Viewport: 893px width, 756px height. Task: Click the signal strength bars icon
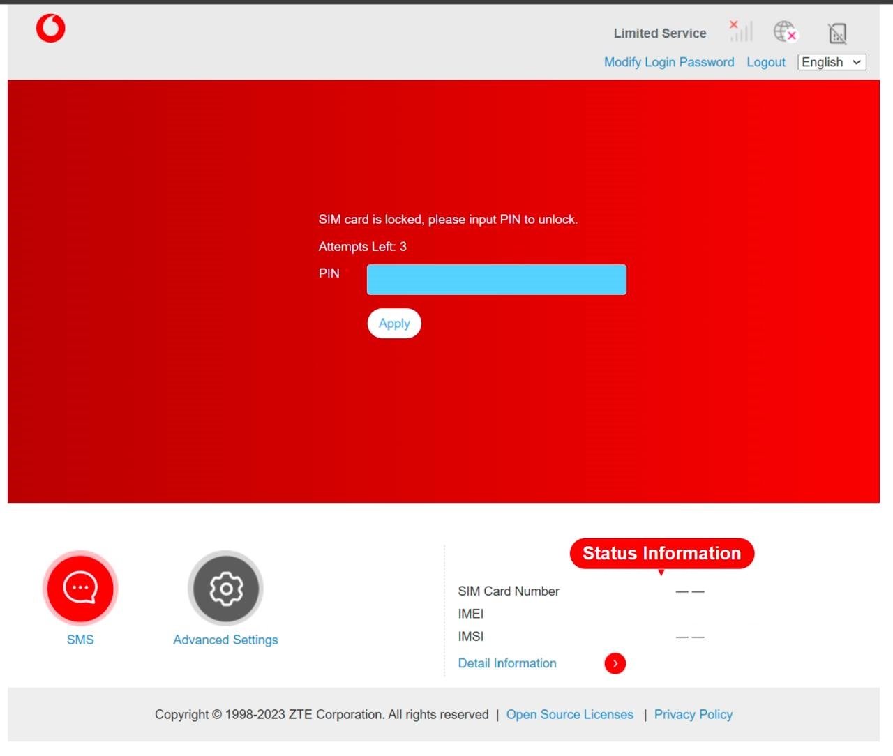[742, 31]
